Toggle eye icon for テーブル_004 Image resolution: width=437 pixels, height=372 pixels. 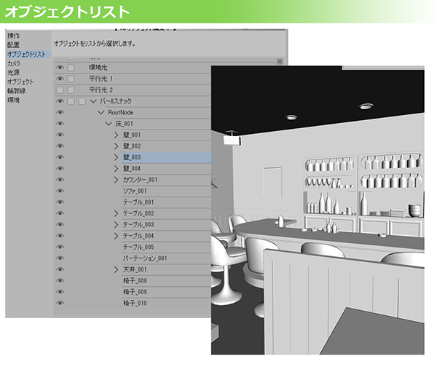[x=60, y=236]
